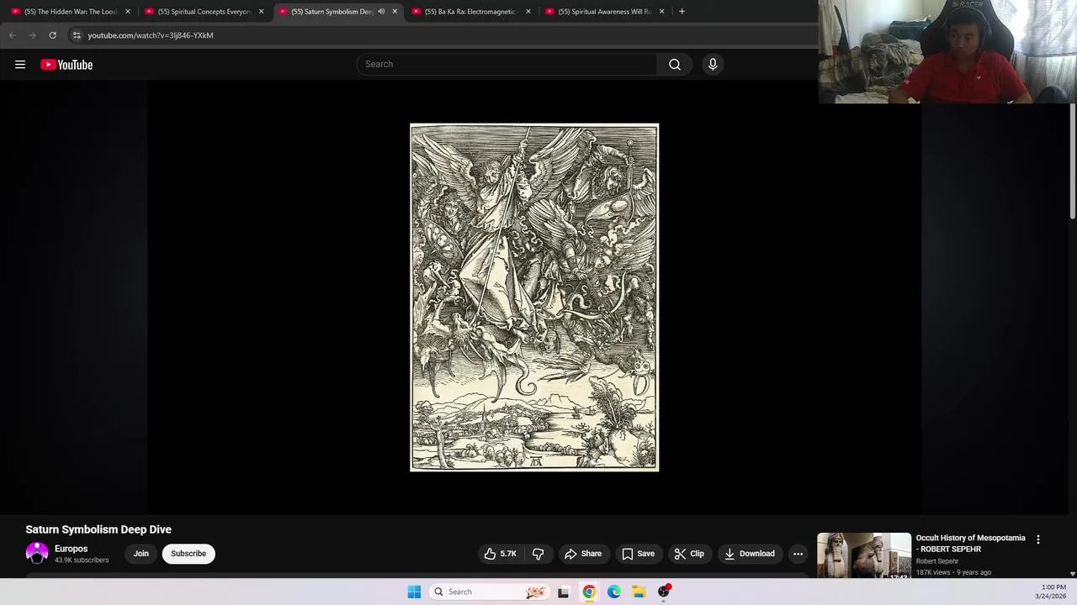Launch Microsoft Edge from the taskbar

point(614,592)
